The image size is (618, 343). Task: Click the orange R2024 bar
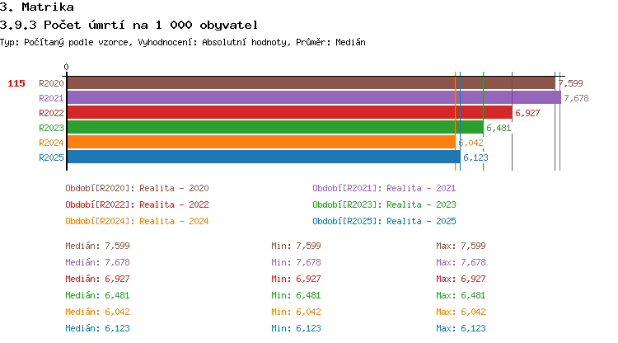pyautogui.click(x=260, y=143)
